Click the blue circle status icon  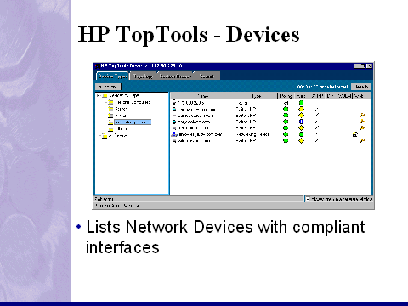click(x=301, y=122)
